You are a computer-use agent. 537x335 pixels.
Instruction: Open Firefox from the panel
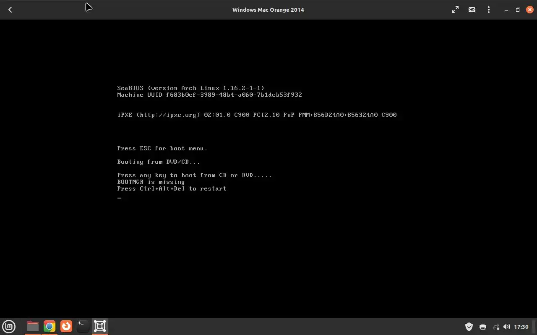(x=66, y=326)
